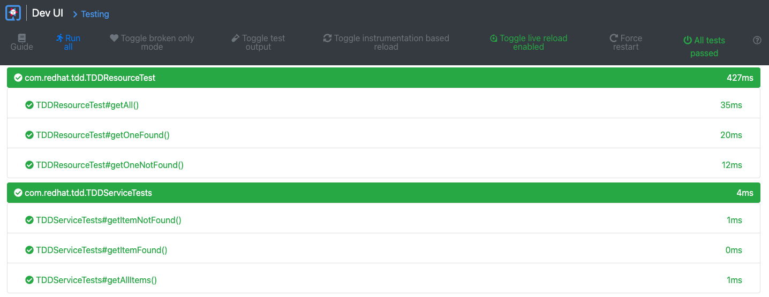769x297 pixels.
Task: Click passed check icon beside getItemNotFound()
Action: click(x=29, y=220)
